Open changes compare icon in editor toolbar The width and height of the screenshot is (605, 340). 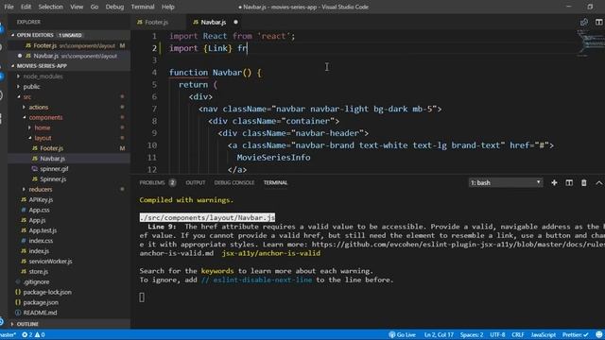click(x=584, y=23)
